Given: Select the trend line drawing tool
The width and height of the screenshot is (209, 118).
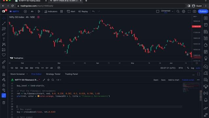Looking at the screenshot, I should 4,23.
